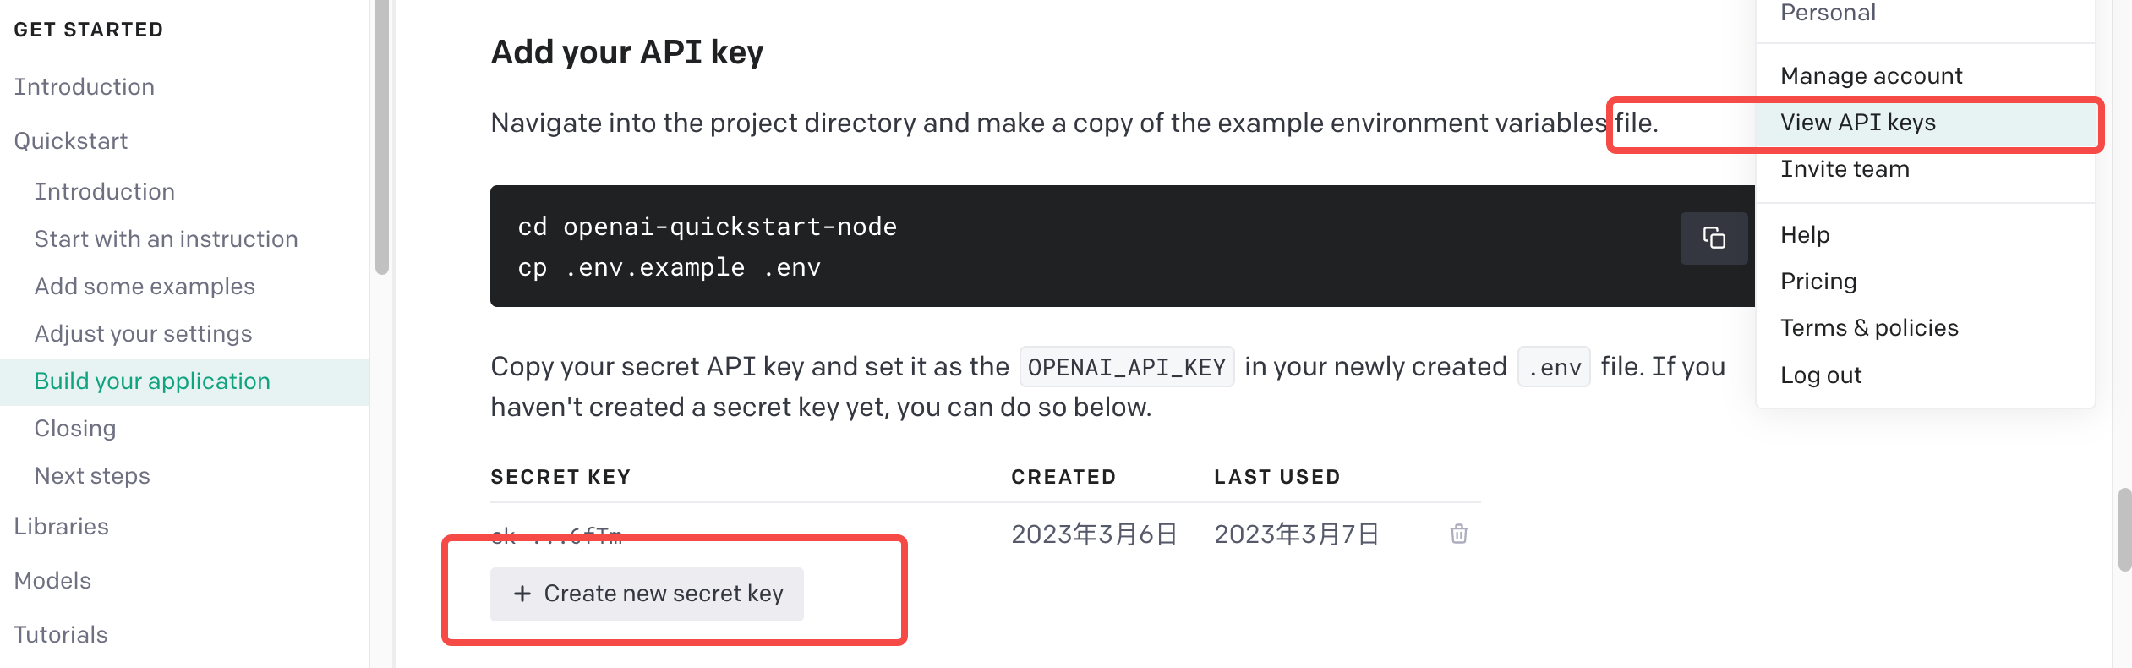Viewport: 2132px width, 668px height.
Task: Open Add some examples in sidebar
Action: pyautogui.click(x=145, y=287)
